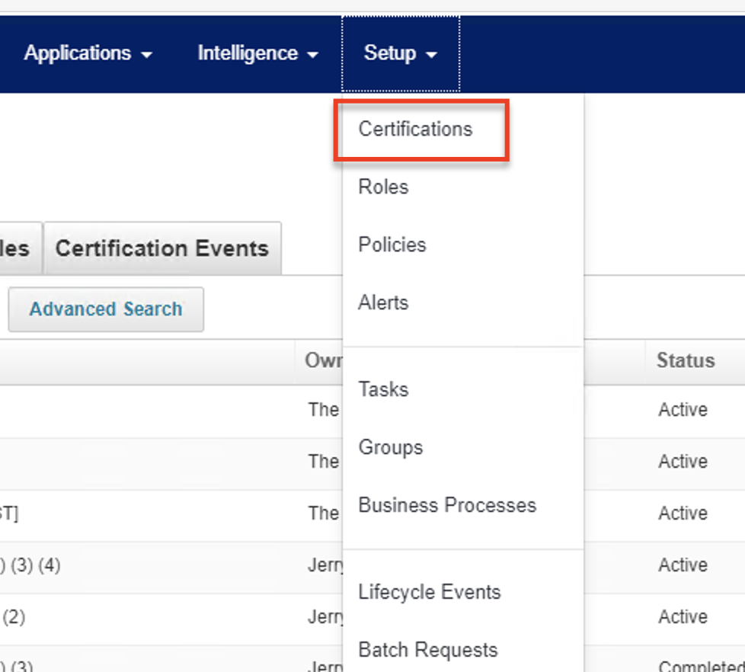Viewport: 745px width, 672px height.
Task: Click the partially visible tab ending in "les"
Action: pos(15,249)
